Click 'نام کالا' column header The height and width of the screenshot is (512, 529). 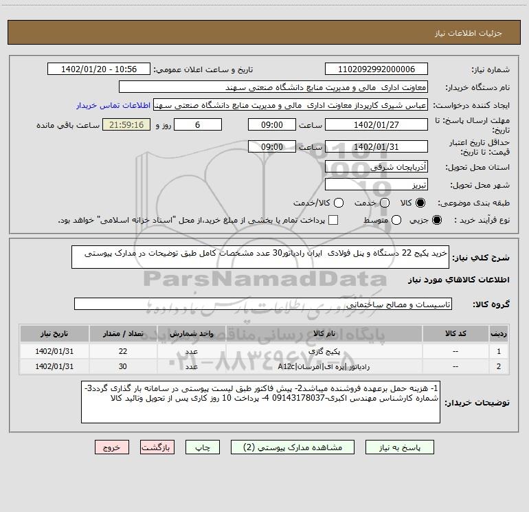point(324,333)
